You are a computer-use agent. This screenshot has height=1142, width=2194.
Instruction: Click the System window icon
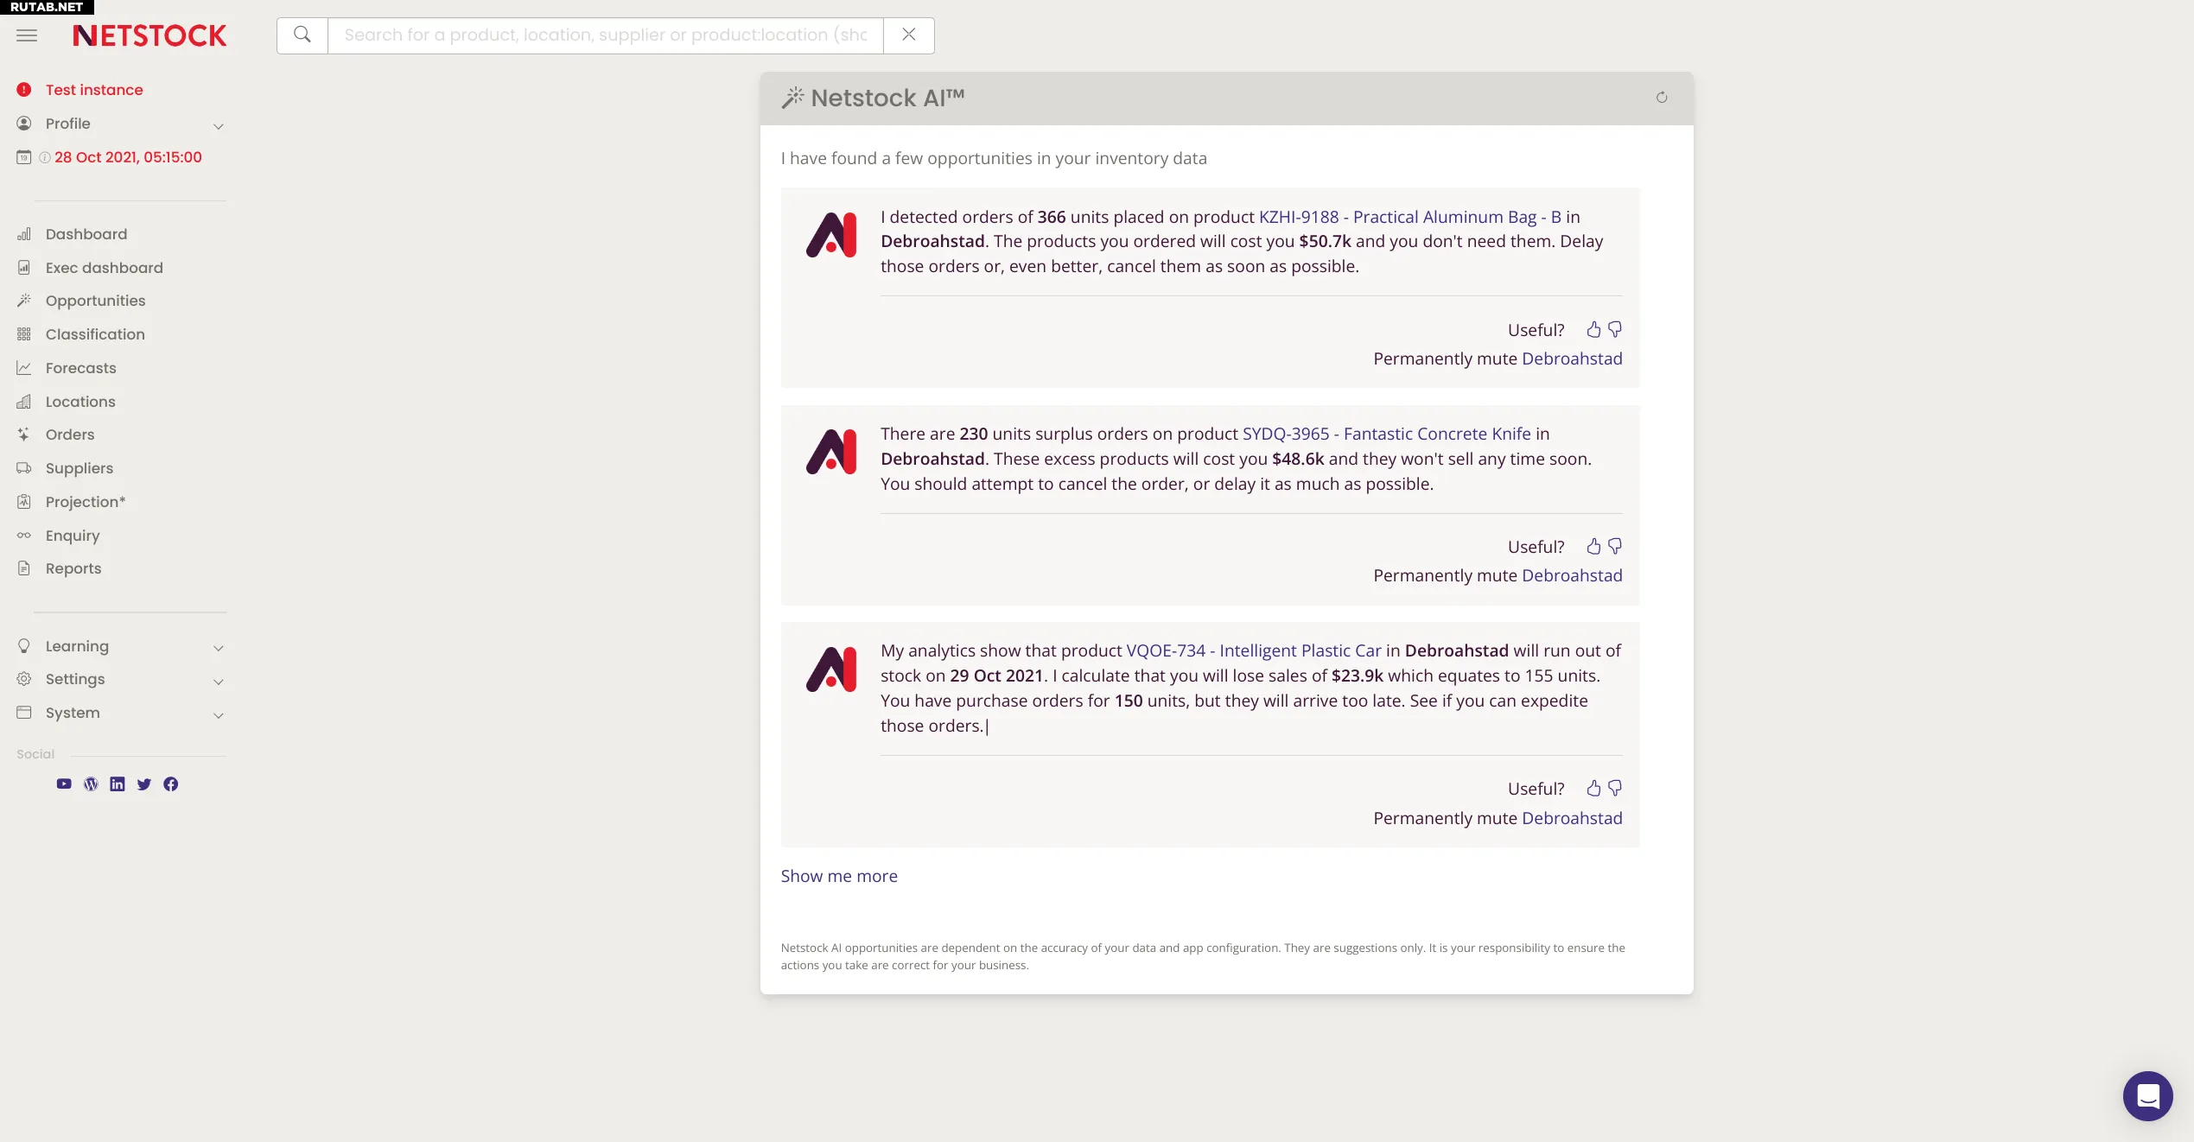coord(24,713)
